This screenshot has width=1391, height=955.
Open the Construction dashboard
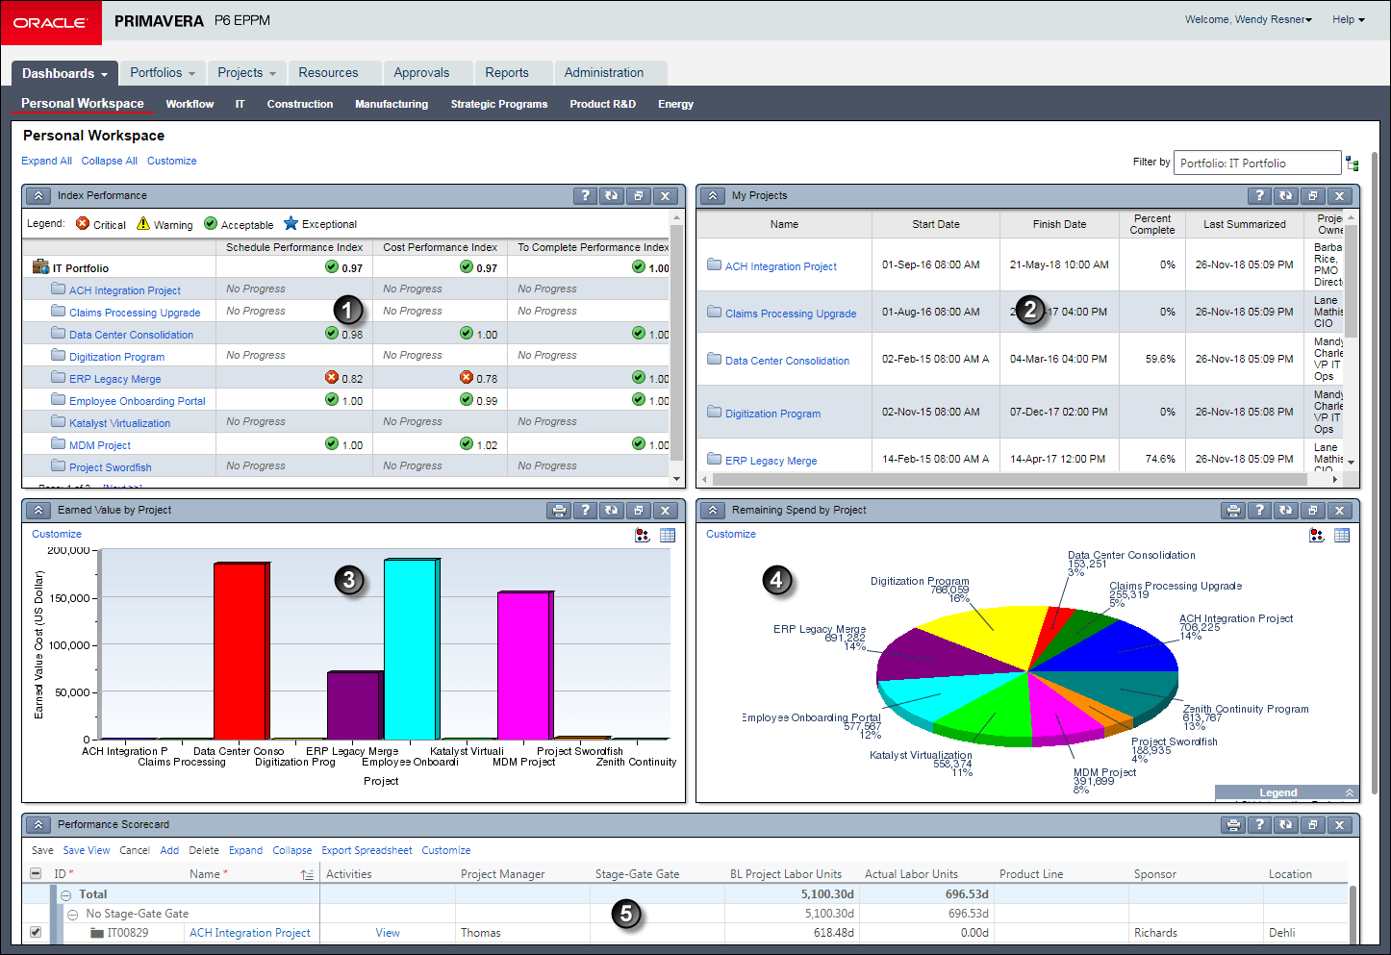coord(300,104)
